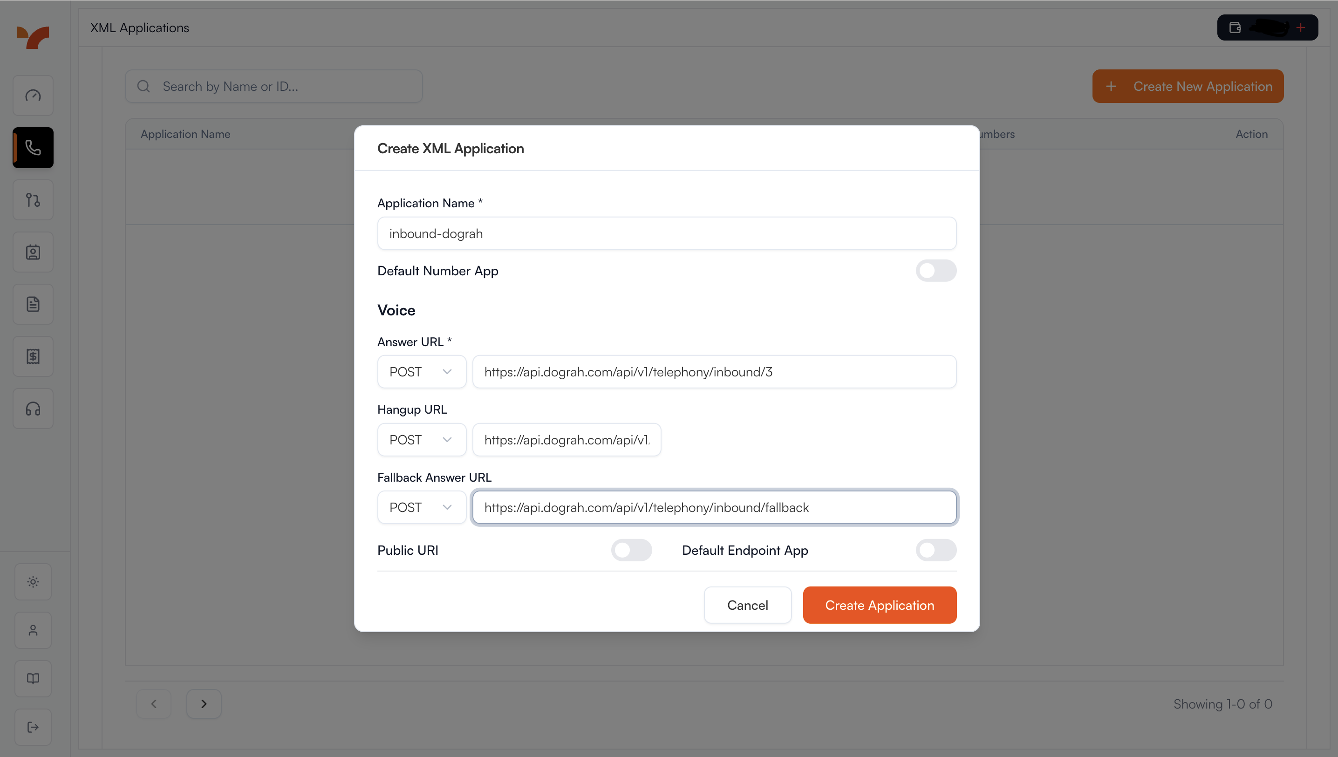Open the Fallback Answer URL method dropdown
This screenshot has width=1338, height=757.
(421, 507)
